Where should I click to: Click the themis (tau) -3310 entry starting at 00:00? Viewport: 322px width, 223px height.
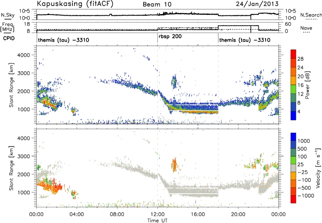pyautogui.click(x=64, y=40)
